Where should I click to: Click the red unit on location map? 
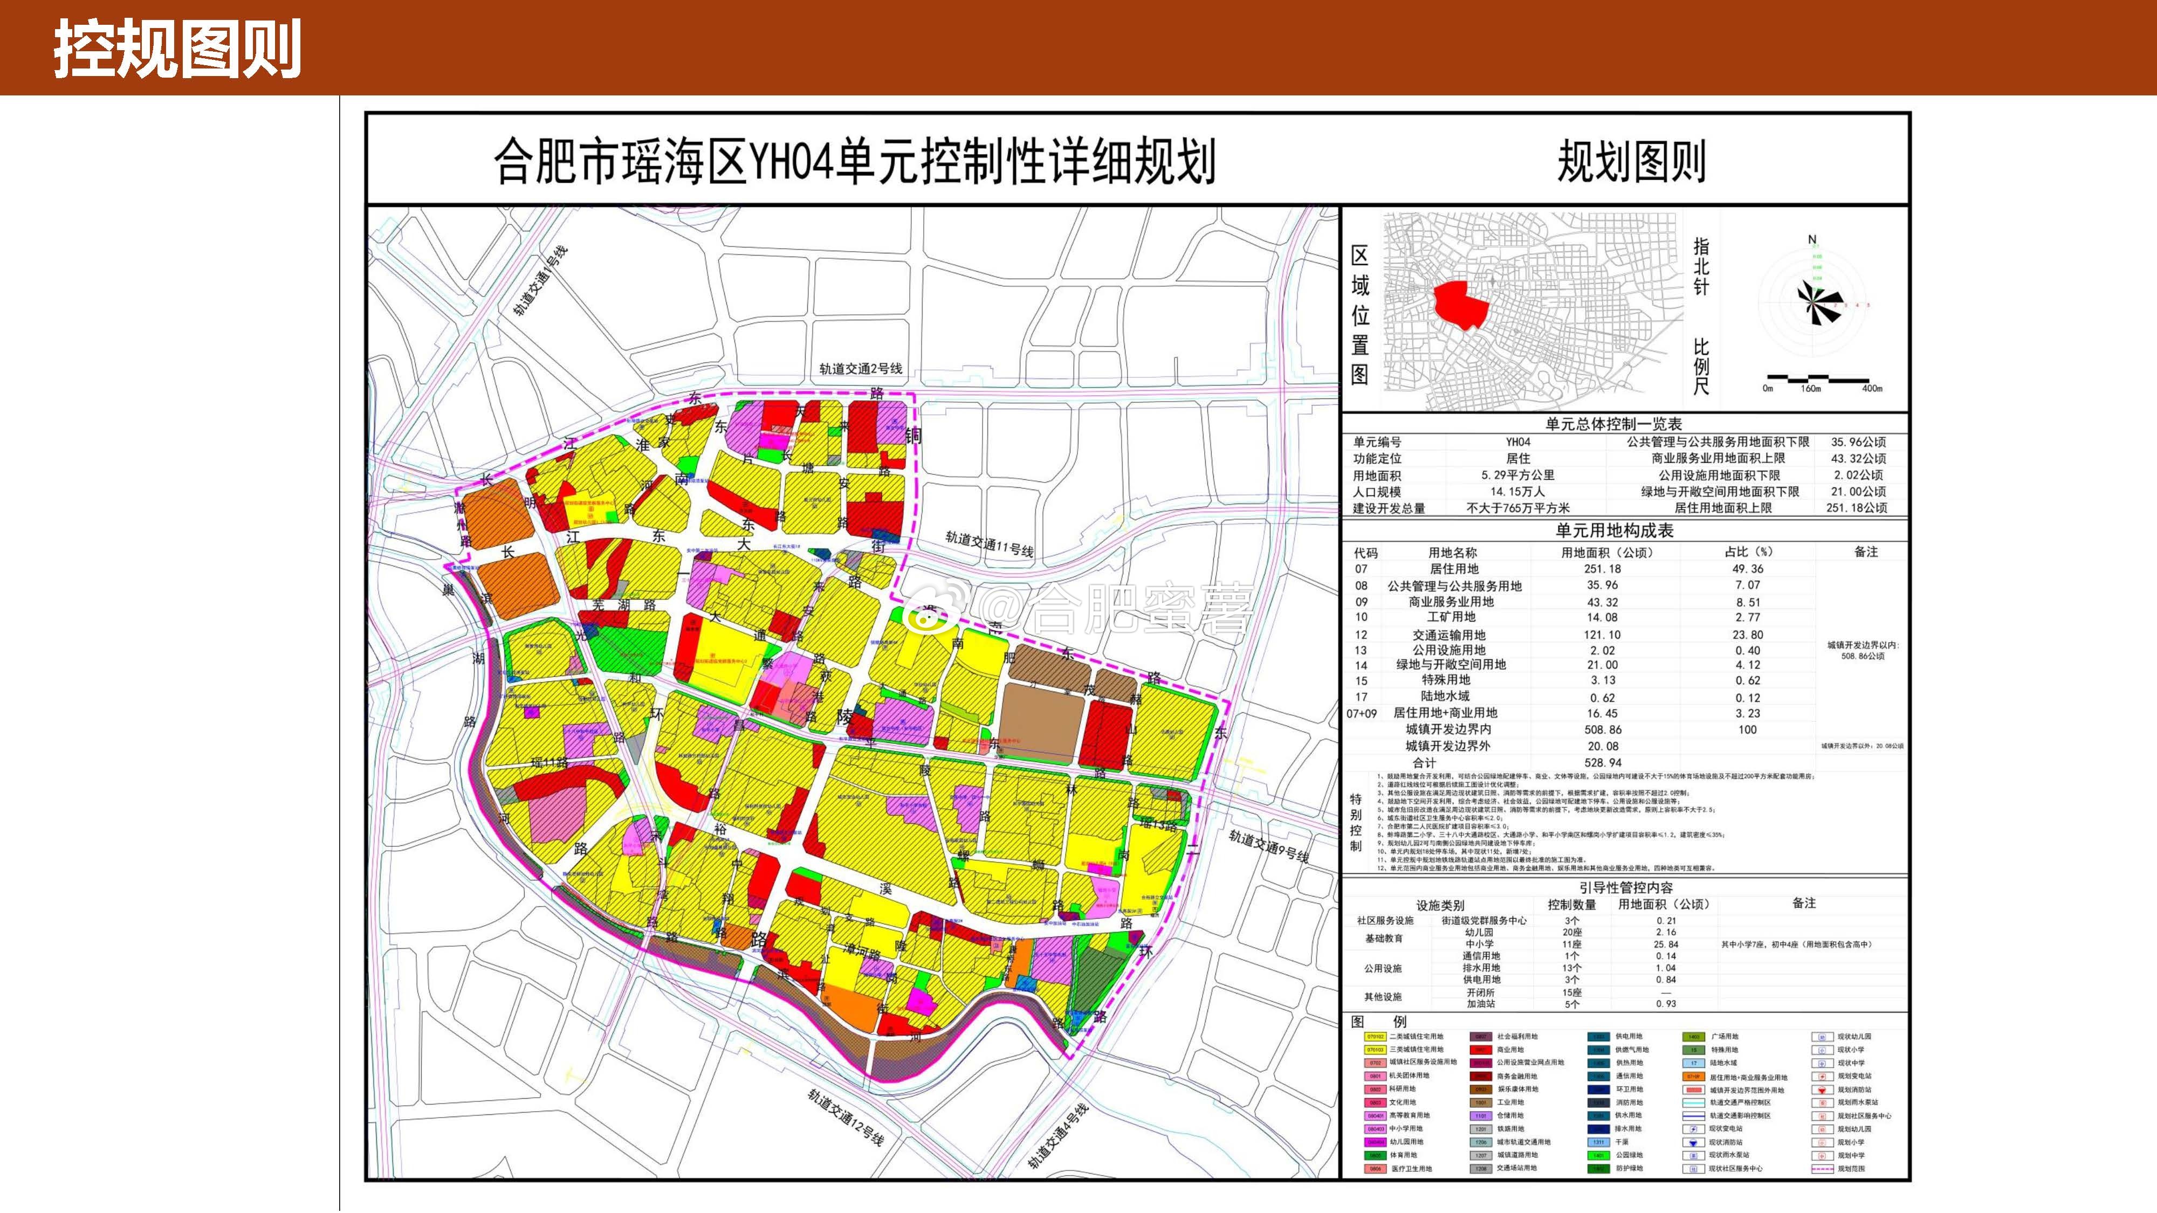tap(1462, 305)
